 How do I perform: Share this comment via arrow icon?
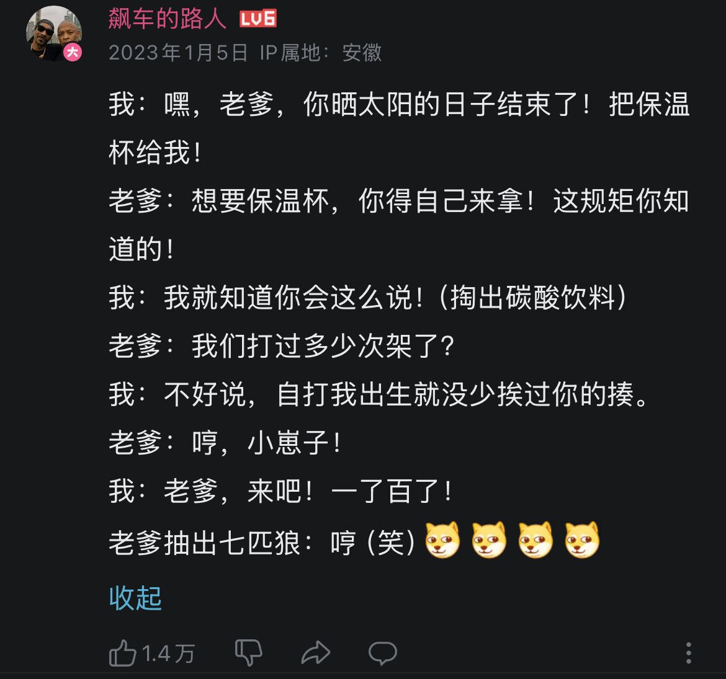tap(316, 653)
